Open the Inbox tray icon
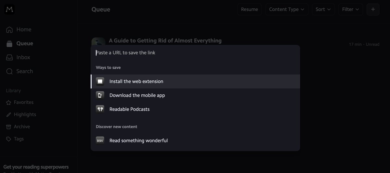The image size is (390, 173). pos(10,57)
